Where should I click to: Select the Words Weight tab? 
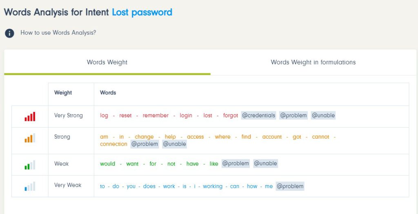107,62
